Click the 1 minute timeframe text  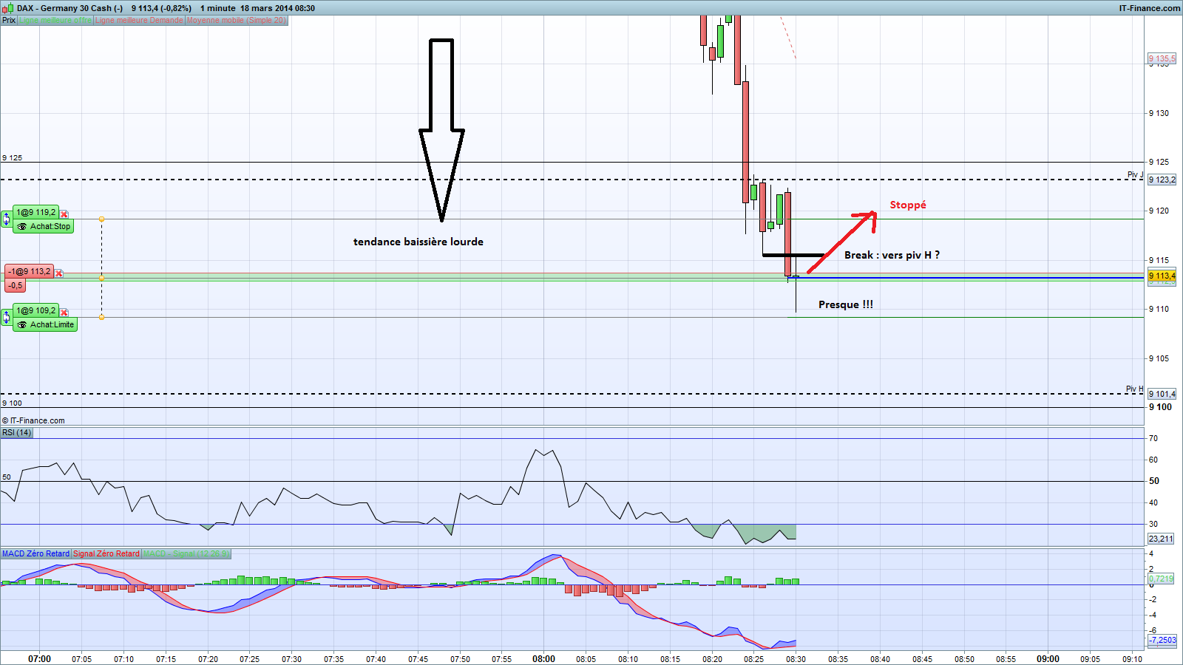[x=218, y=8]
